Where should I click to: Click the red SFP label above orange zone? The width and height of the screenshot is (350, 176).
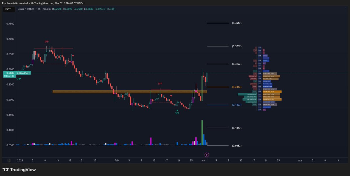(160, 84)
